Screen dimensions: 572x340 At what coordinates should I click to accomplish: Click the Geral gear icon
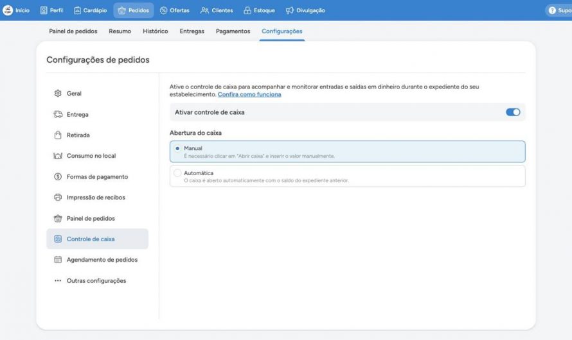58,93
